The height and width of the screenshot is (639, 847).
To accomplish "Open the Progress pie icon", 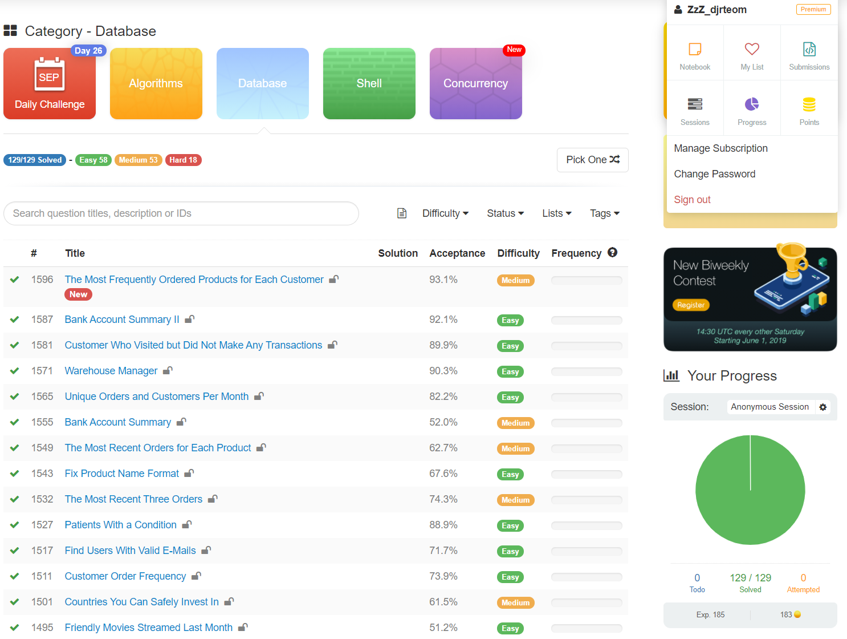I will point(752,104).
